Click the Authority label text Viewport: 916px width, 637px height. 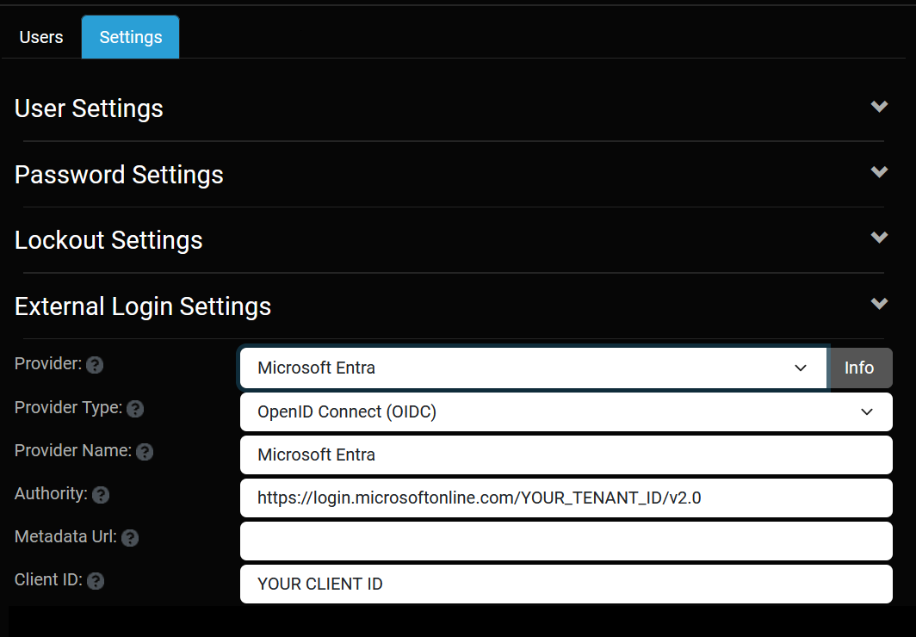pos(51,494)
